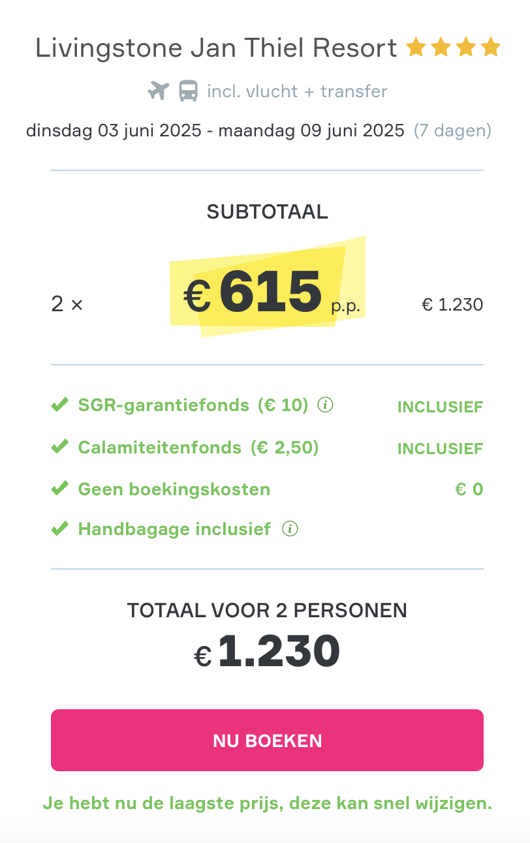This screenshot has width=530, height=843.
Task: Click the hotel star rating
Action: coord(453,48)
